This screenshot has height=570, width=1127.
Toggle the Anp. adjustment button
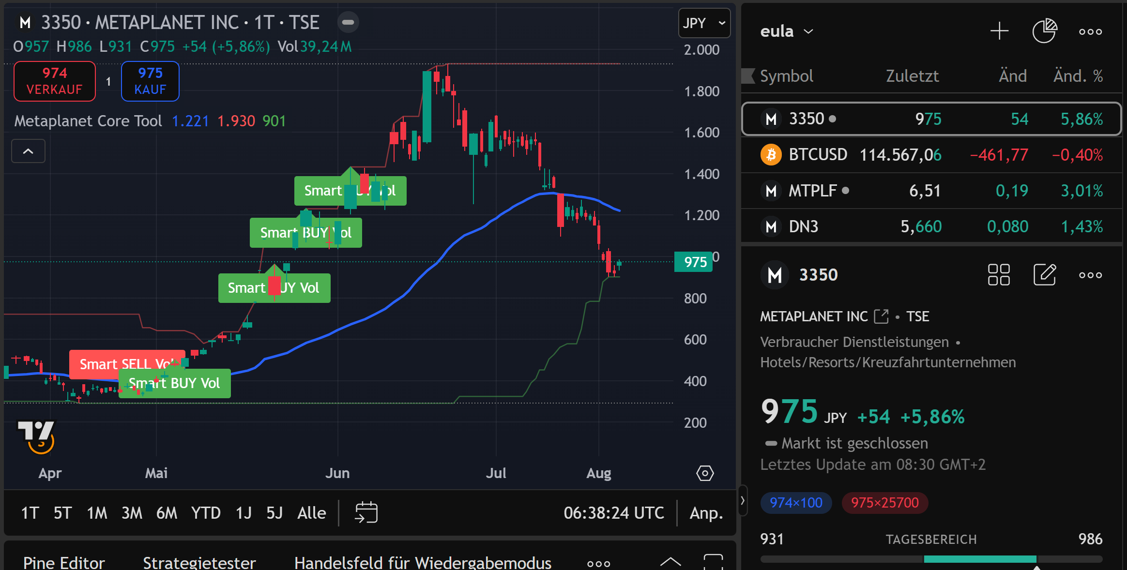706,513
